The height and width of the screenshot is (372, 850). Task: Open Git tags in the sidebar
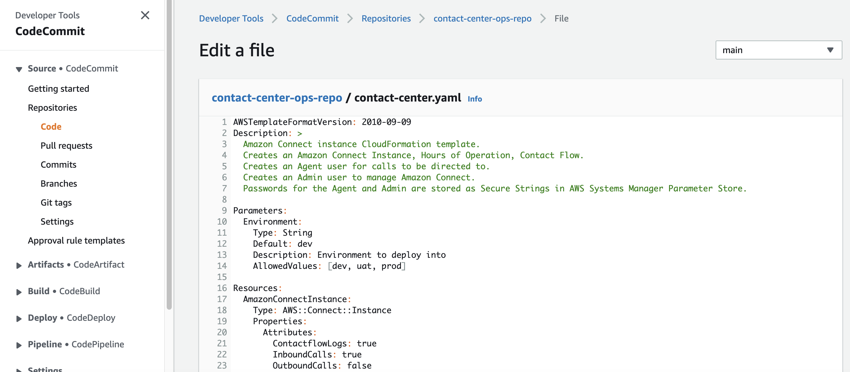56,202
